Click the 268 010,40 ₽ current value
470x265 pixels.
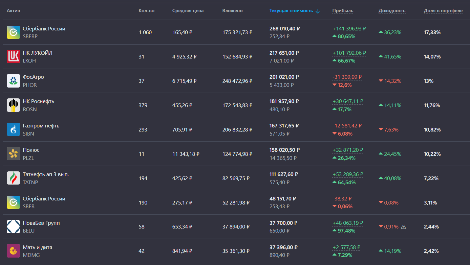(x=285, y=29)
